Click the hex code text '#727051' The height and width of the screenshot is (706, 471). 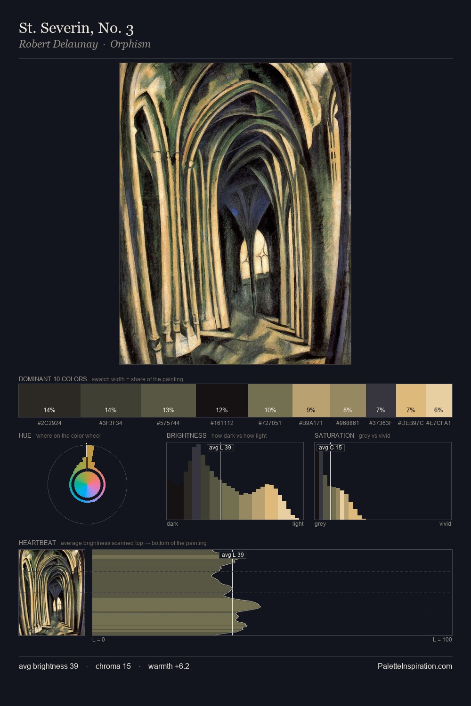point(270,423)
